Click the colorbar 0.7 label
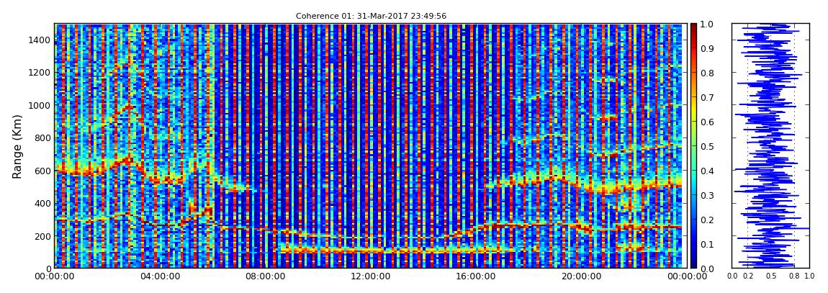This screenshot has width=828, height=293. tap(706, 98)
